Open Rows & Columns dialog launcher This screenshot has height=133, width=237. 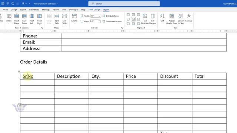[x=42, y=28]
